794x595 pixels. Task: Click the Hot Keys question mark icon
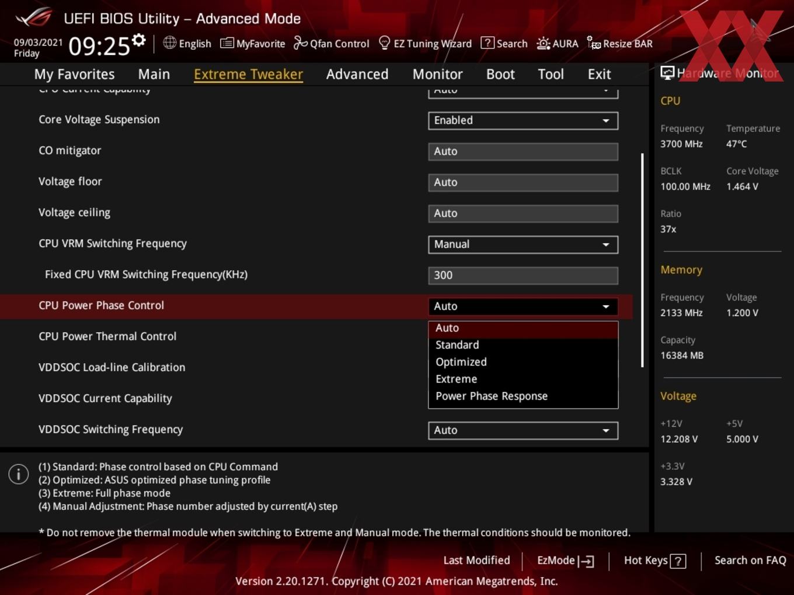[x=678, y=561]
